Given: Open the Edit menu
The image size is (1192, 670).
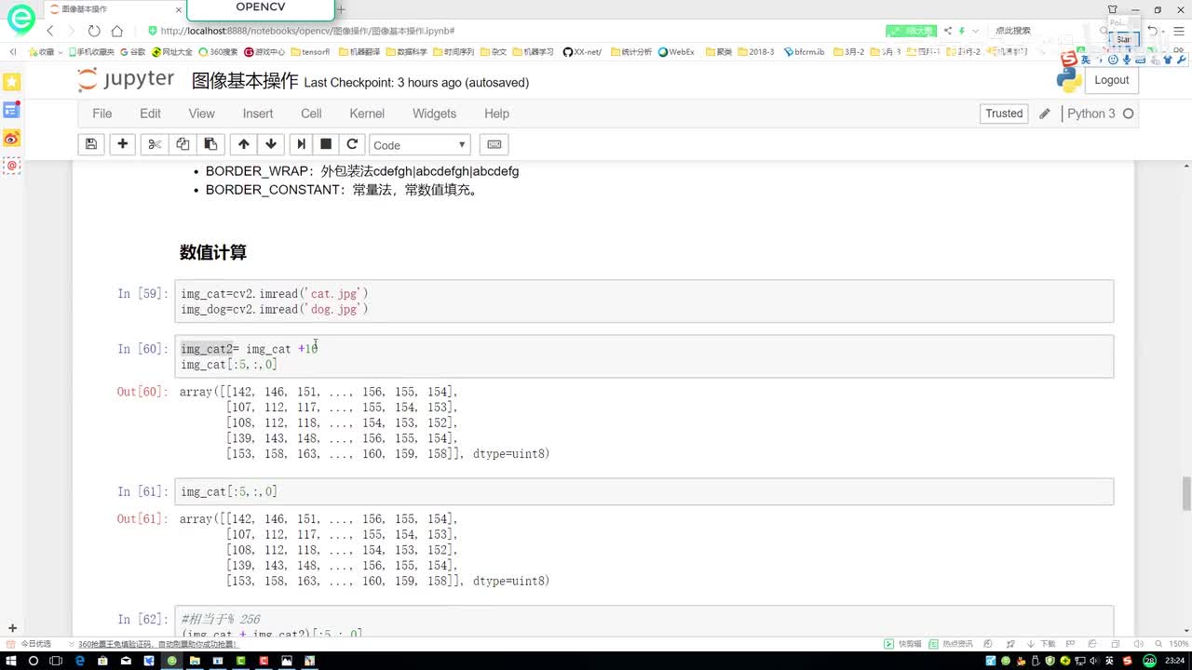Looking at the screenshot, I should pos(150,114).
